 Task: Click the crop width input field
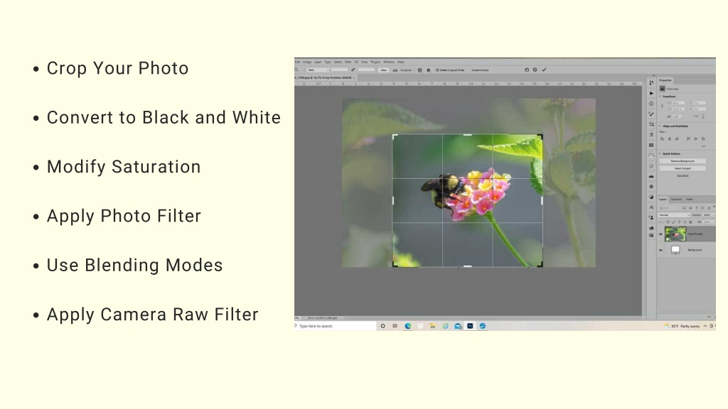(339, 70)
